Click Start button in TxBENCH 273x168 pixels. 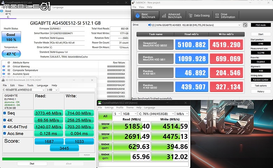(x=261, y=34)
